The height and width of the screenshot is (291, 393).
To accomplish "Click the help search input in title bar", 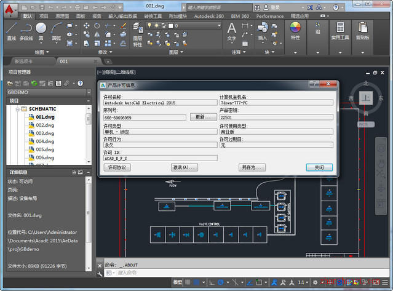I will click(220, 7).
